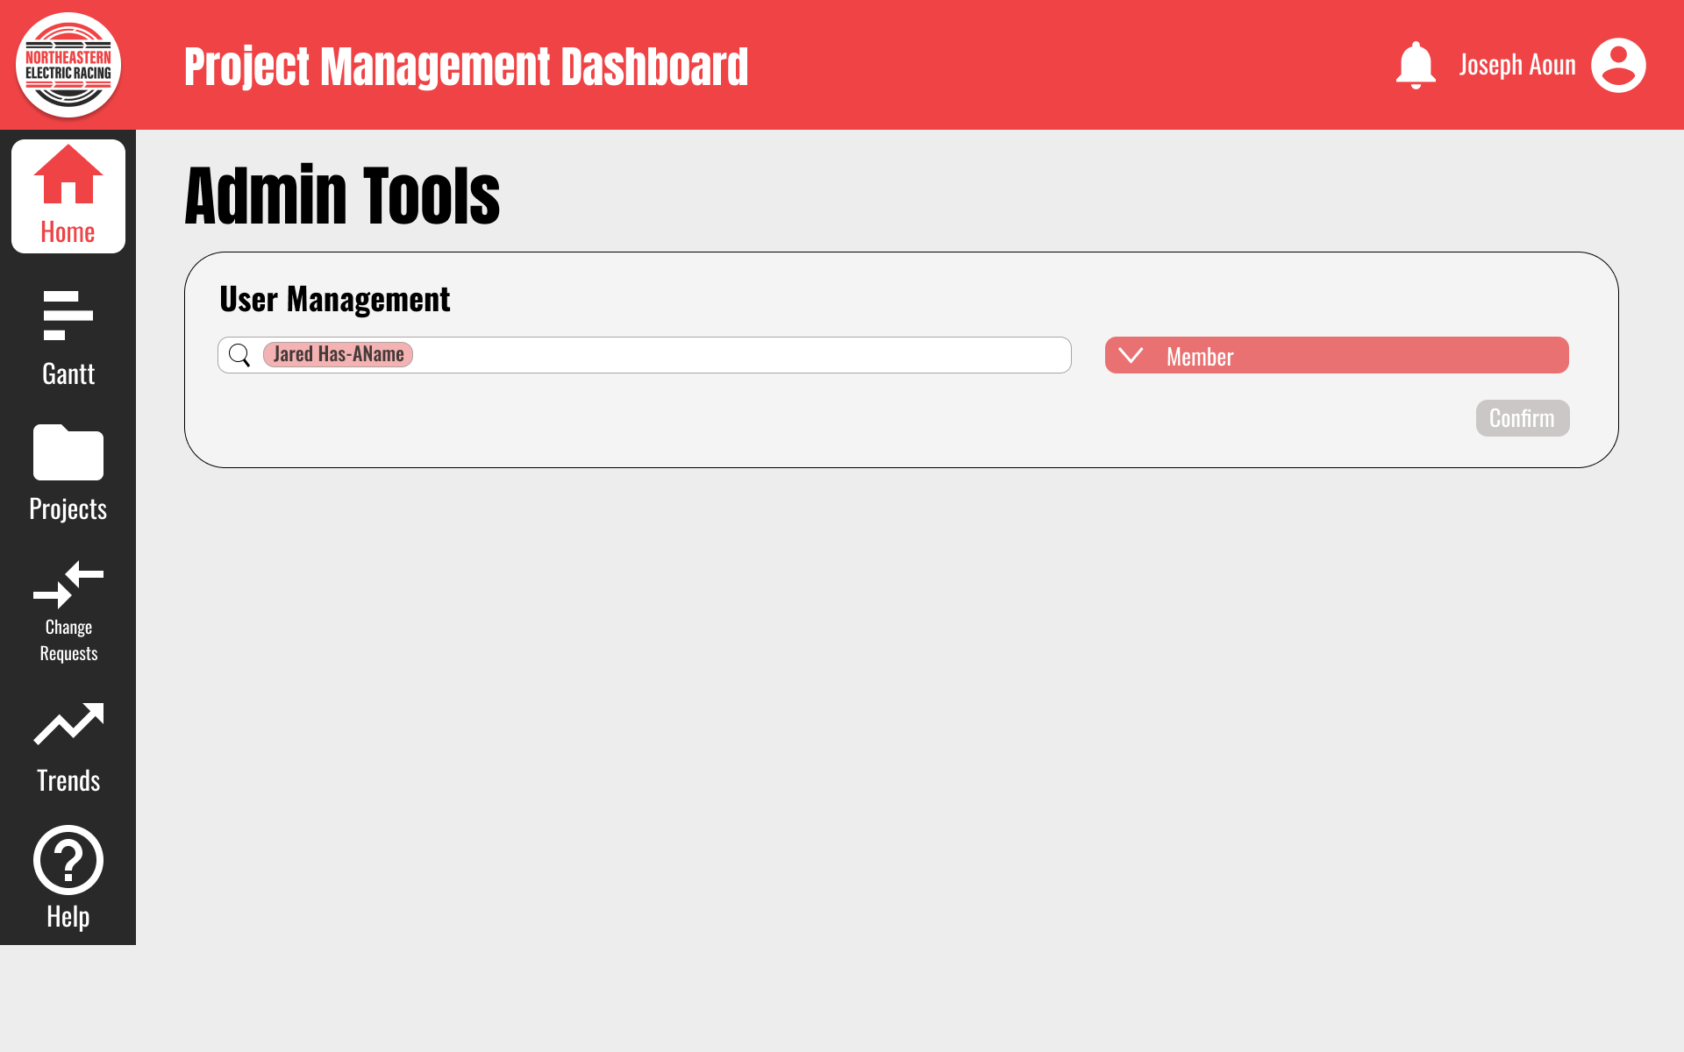Select the search magnifier icon
1684x1052 pixels.
point(239,354)
